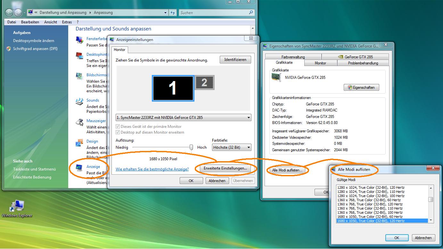Open the Sounds icon
This screenshot has height=249, width=443.
[79, 102]
